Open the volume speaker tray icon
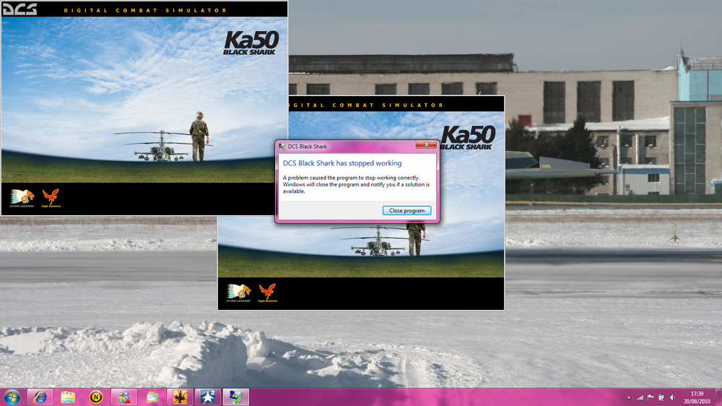The width and height of the screenshot is (722, 406). pos(672,398)
